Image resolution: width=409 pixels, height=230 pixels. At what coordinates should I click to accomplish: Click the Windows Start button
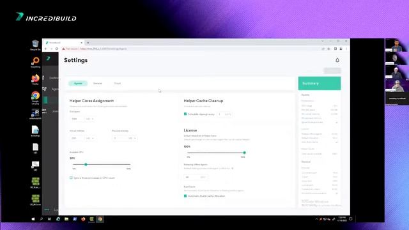point(33,219)
